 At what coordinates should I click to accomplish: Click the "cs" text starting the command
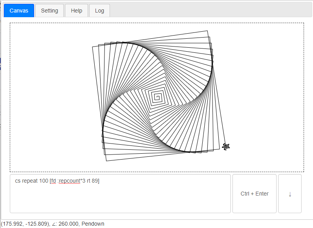click(x=18, y=181)
